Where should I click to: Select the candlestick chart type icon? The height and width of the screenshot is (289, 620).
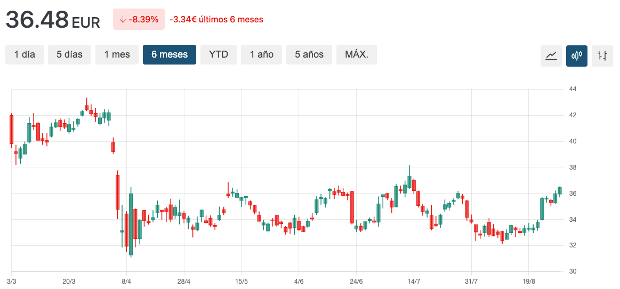pos(577,55)
